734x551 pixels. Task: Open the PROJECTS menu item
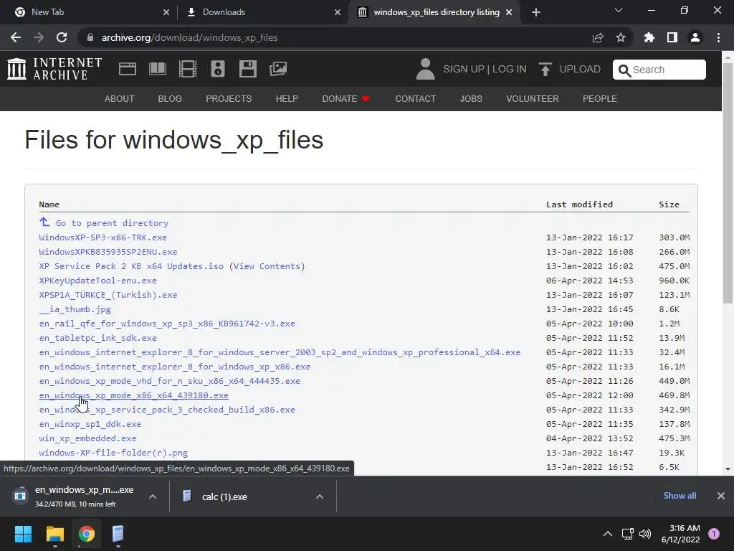pyautogui.click(x=229, y=99)
